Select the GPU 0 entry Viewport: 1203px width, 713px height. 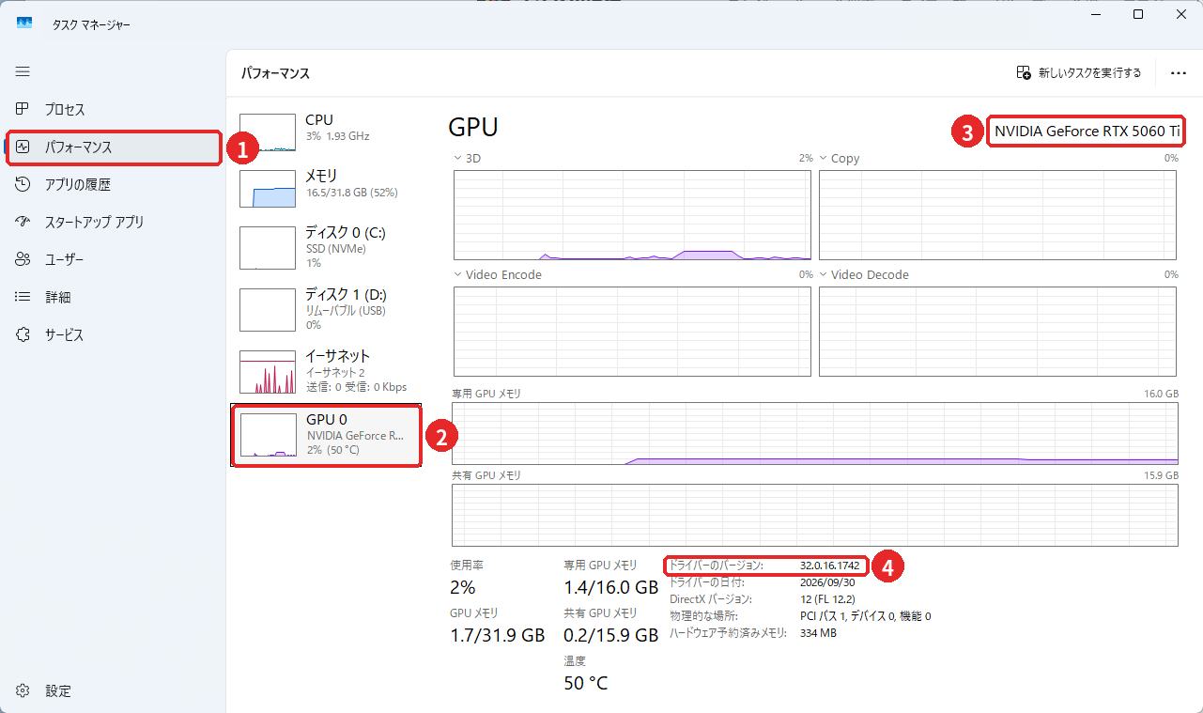[326, 435]
